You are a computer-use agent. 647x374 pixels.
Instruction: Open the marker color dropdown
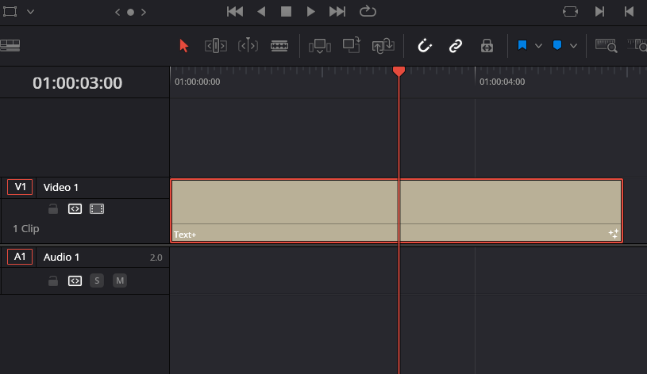pyautogui.click(x=573, y=46)
